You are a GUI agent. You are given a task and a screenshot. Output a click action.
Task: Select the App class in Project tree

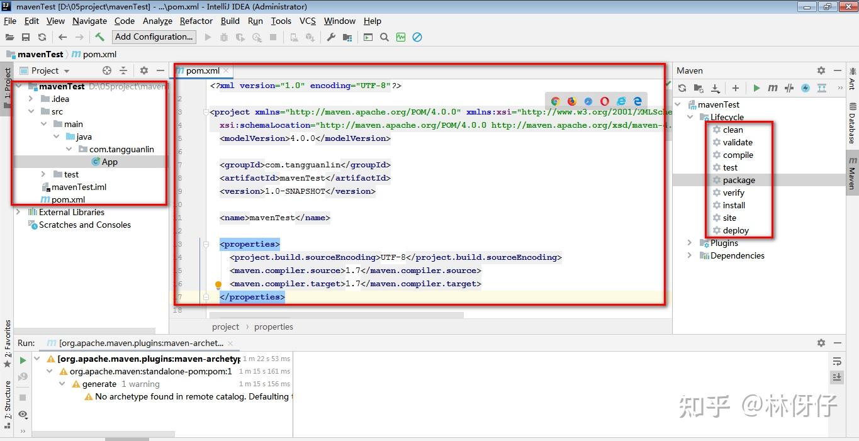pyautogui.click(x=109, y=162)
